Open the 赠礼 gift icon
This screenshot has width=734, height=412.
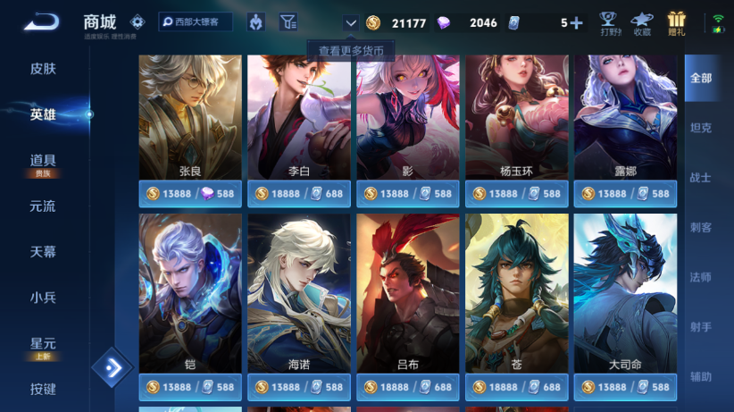(x=677, y=24)
